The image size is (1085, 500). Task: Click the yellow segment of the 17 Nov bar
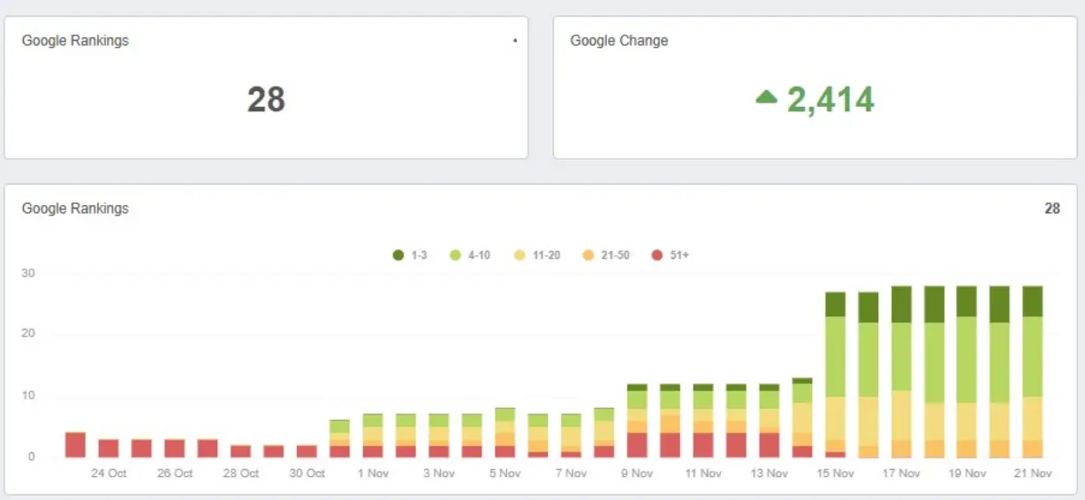pos(900,415)
